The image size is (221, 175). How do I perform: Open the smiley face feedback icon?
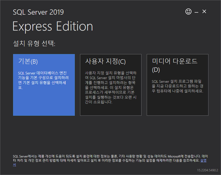pos(188,11)
